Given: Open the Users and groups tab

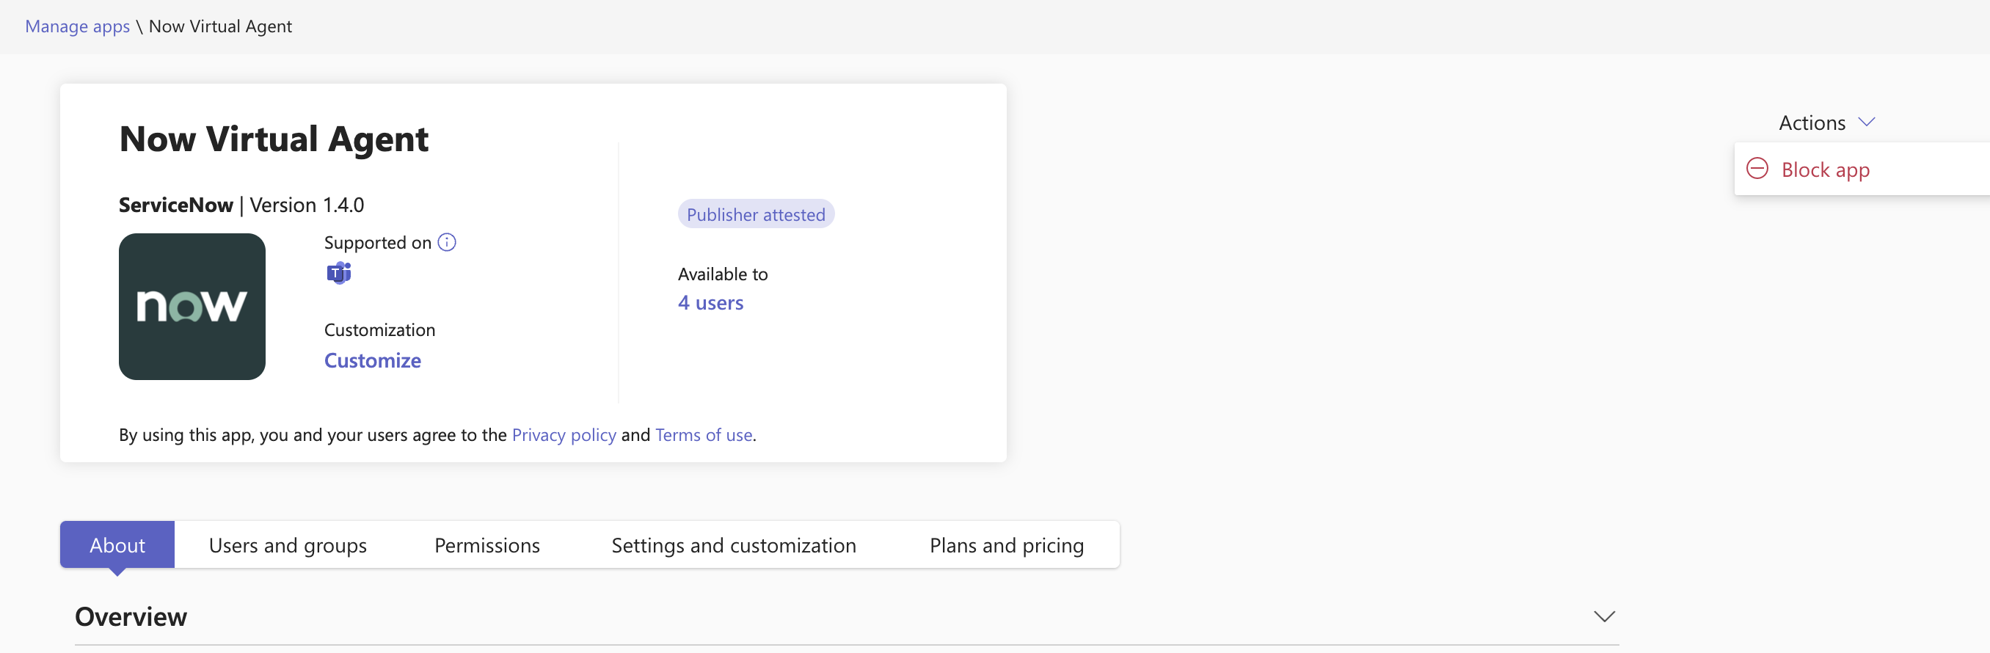Looking at the screenshot, I should pyautogui.click(x=288, y=545).
